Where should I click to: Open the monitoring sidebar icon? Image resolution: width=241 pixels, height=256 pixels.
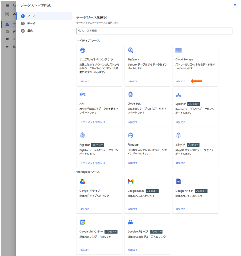(7, 39)
